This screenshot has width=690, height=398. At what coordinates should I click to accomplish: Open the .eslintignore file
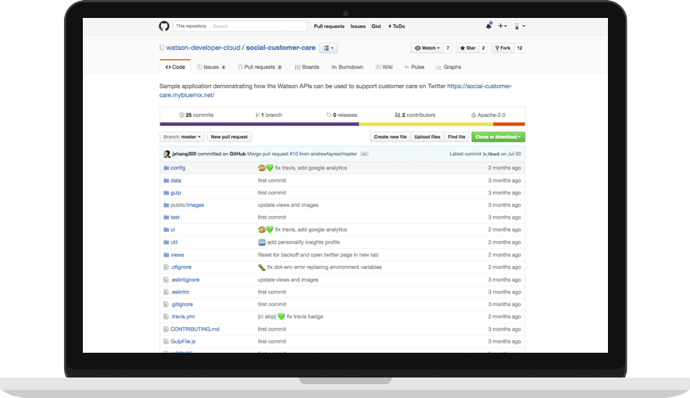point(185,280)
